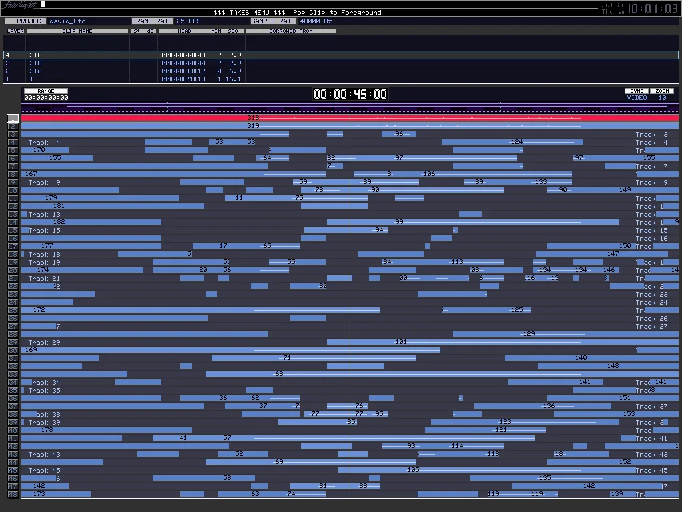This screenshot has height=512, width=682.
Task: Select clip 140 on track 31
Action: tap(591, 358)
